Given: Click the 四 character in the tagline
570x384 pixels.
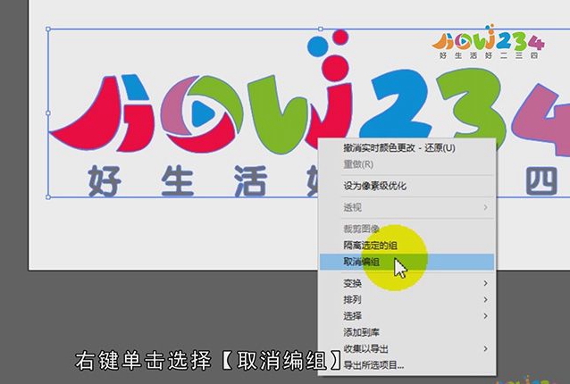Looking at the screenshot, I should (541, 181).
